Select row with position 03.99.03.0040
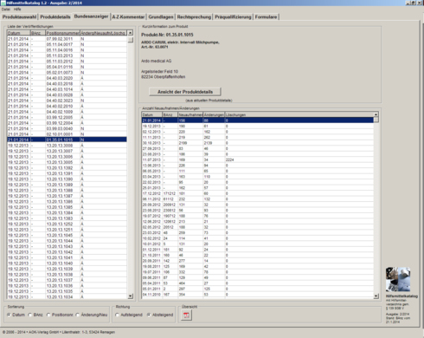424x338 pixels. 67,128
